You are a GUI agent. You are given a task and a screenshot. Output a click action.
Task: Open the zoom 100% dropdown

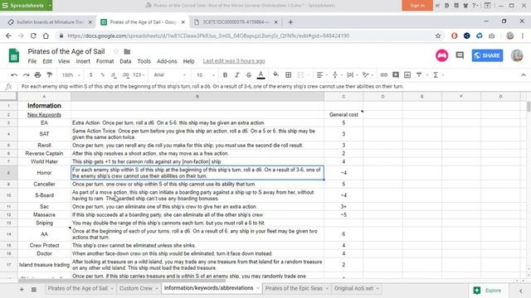click(71, 75)
